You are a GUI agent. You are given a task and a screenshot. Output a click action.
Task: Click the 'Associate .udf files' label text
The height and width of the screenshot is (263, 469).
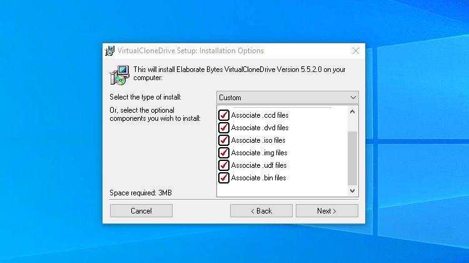(x=259, y=165)
